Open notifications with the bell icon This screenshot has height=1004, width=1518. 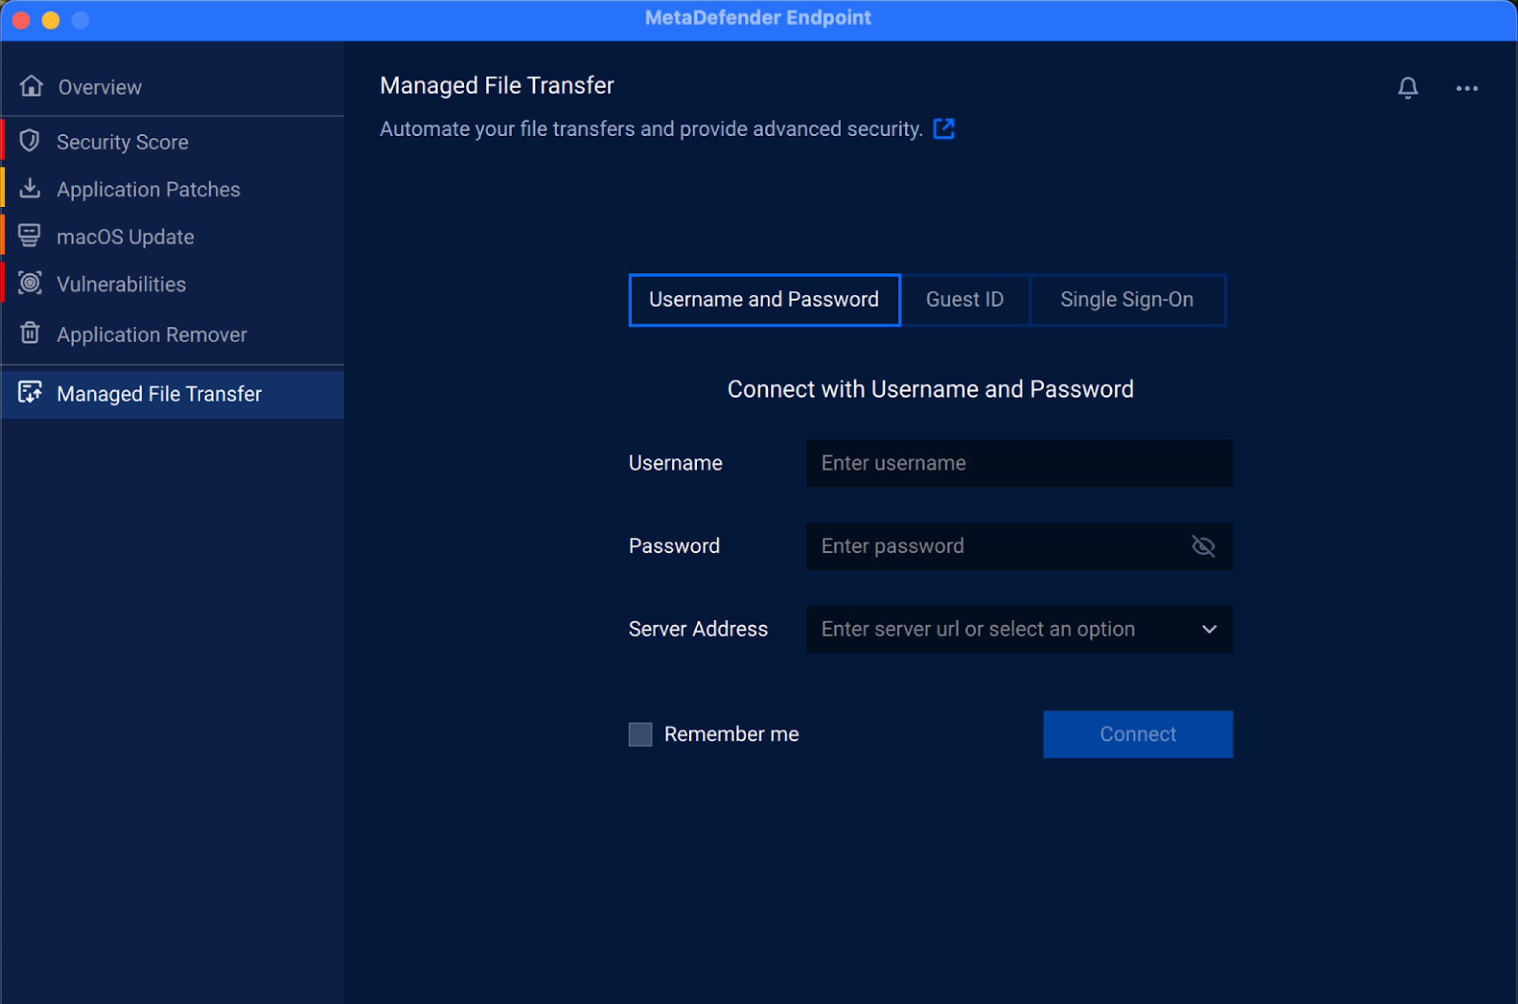(x=1407, y=88)
